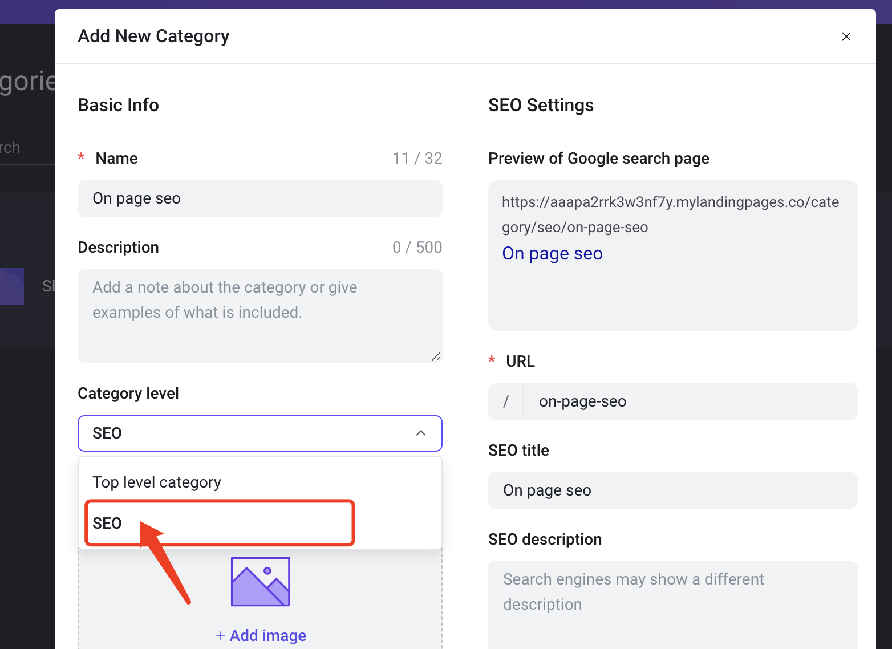Click the Name field label
The image size is (892, 649).
tap(116, 158)
